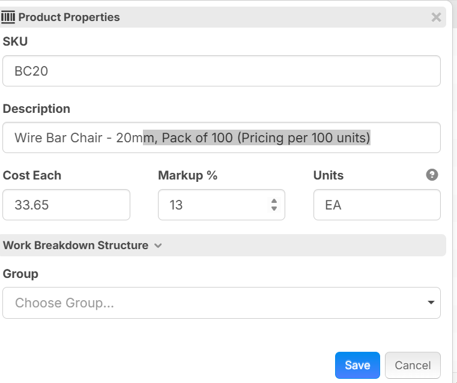Click the Description label
This screenshot has width=457, height=383.
pyautogui.click(x=37, y=109)
